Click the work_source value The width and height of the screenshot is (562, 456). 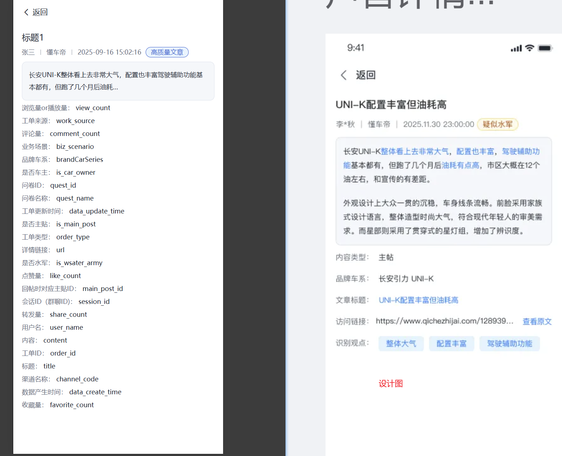75,121
